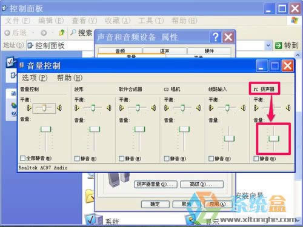Click the 软件合成器 balance slider thumb
This screenshot has width=303, height=227.
point(138,108)
